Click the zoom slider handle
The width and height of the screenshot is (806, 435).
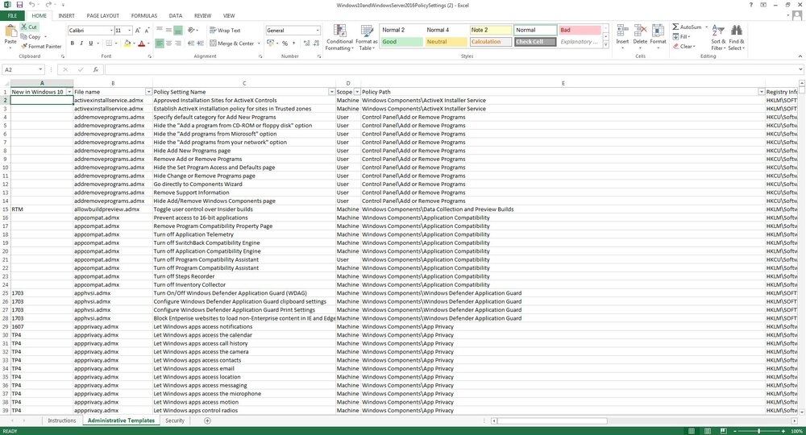(x=758, y=431)
